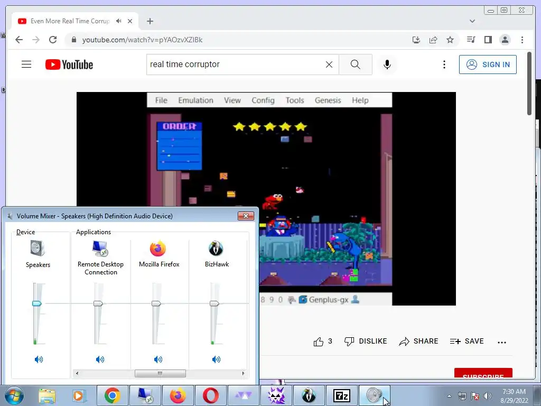Viewport: 541px width, 406px height.
Task: Click the YouTube search magnifier button
Action: point(356,64)
